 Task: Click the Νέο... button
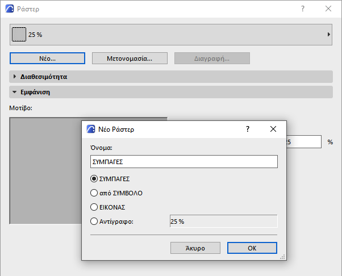[47, 58]
